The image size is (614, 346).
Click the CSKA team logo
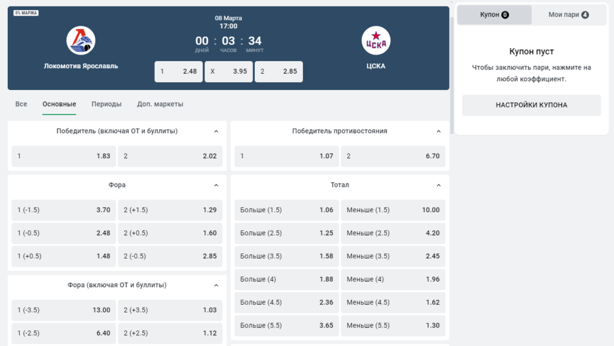coord(375,40)
